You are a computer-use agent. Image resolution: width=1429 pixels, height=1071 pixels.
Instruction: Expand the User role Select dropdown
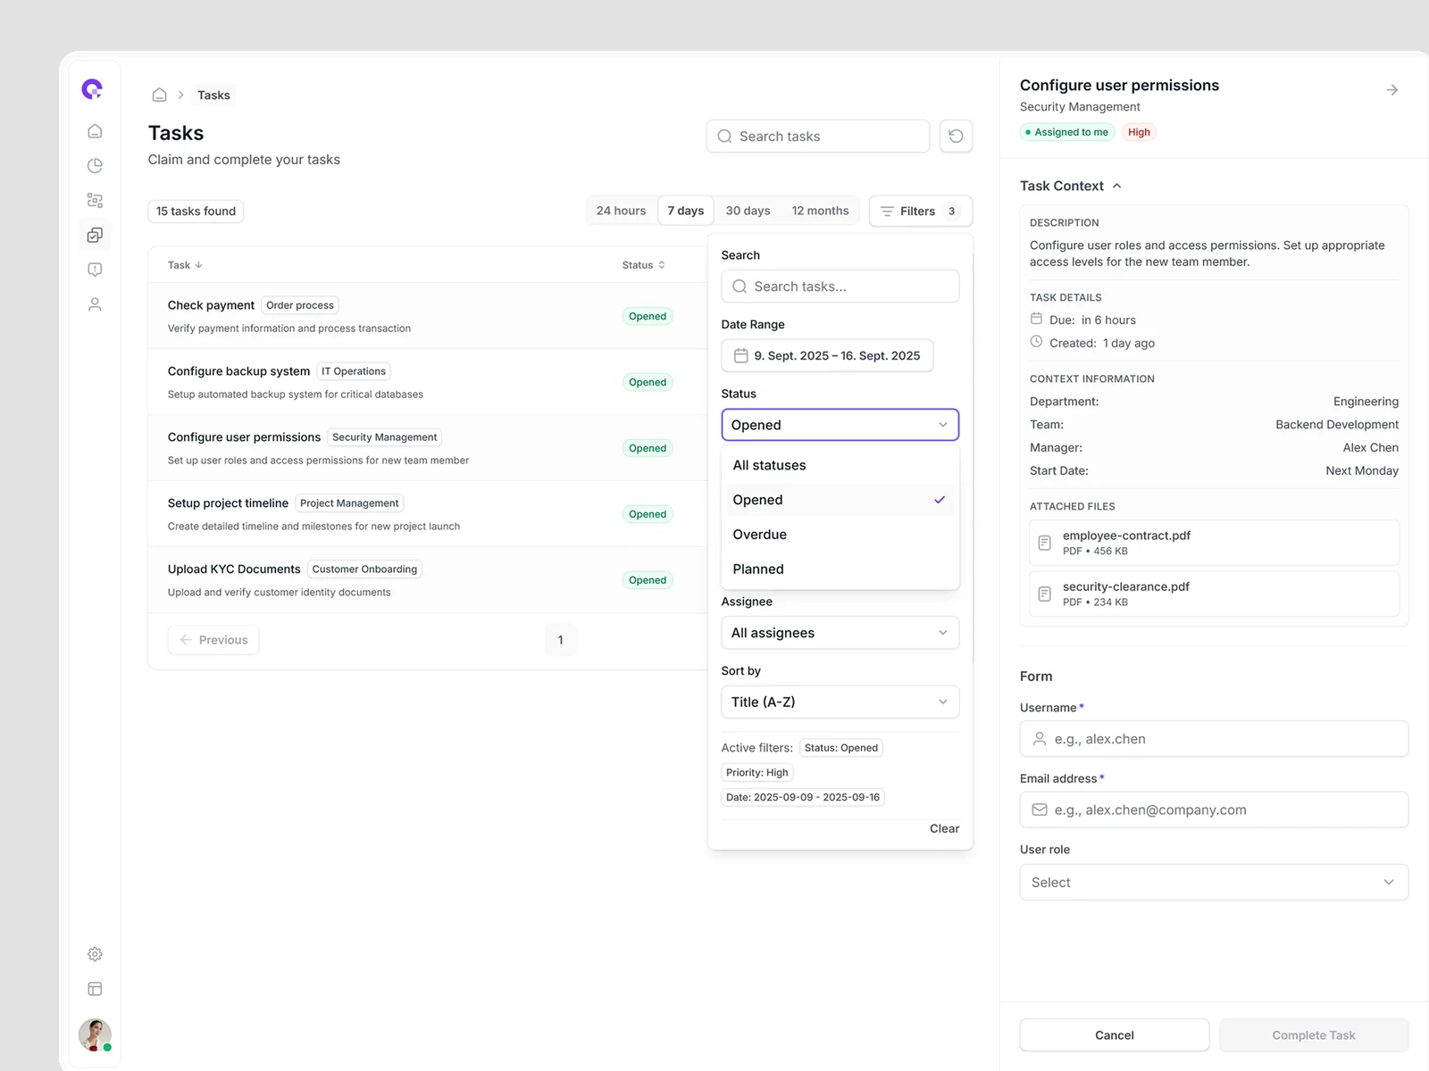pyautogui.click(x=1213, y=883)
